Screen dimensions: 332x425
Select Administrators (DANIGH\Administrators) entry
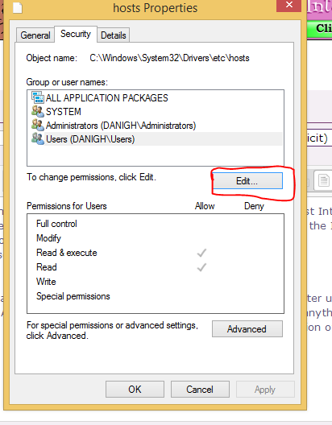[x=121, y=126]
